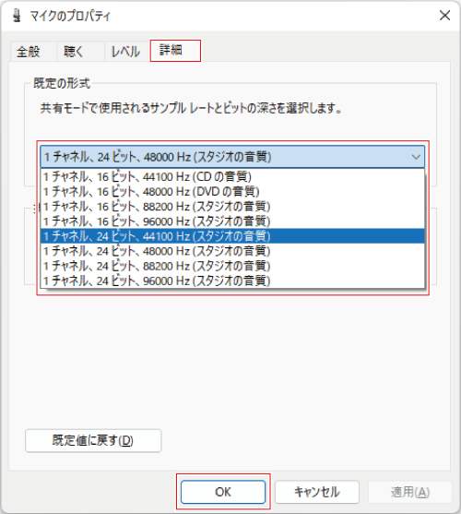
Task: Choose 24 ビット 88200 Hz studio quality
Action: pyautogui.click(x=232, y=266)
